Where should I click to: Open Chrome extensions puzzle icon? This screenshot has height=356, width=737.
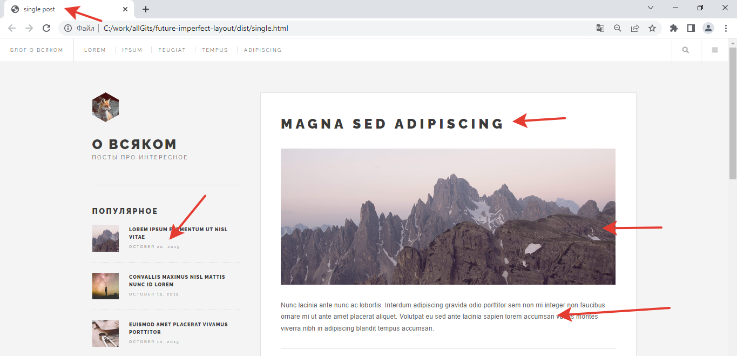click(673, 28)
